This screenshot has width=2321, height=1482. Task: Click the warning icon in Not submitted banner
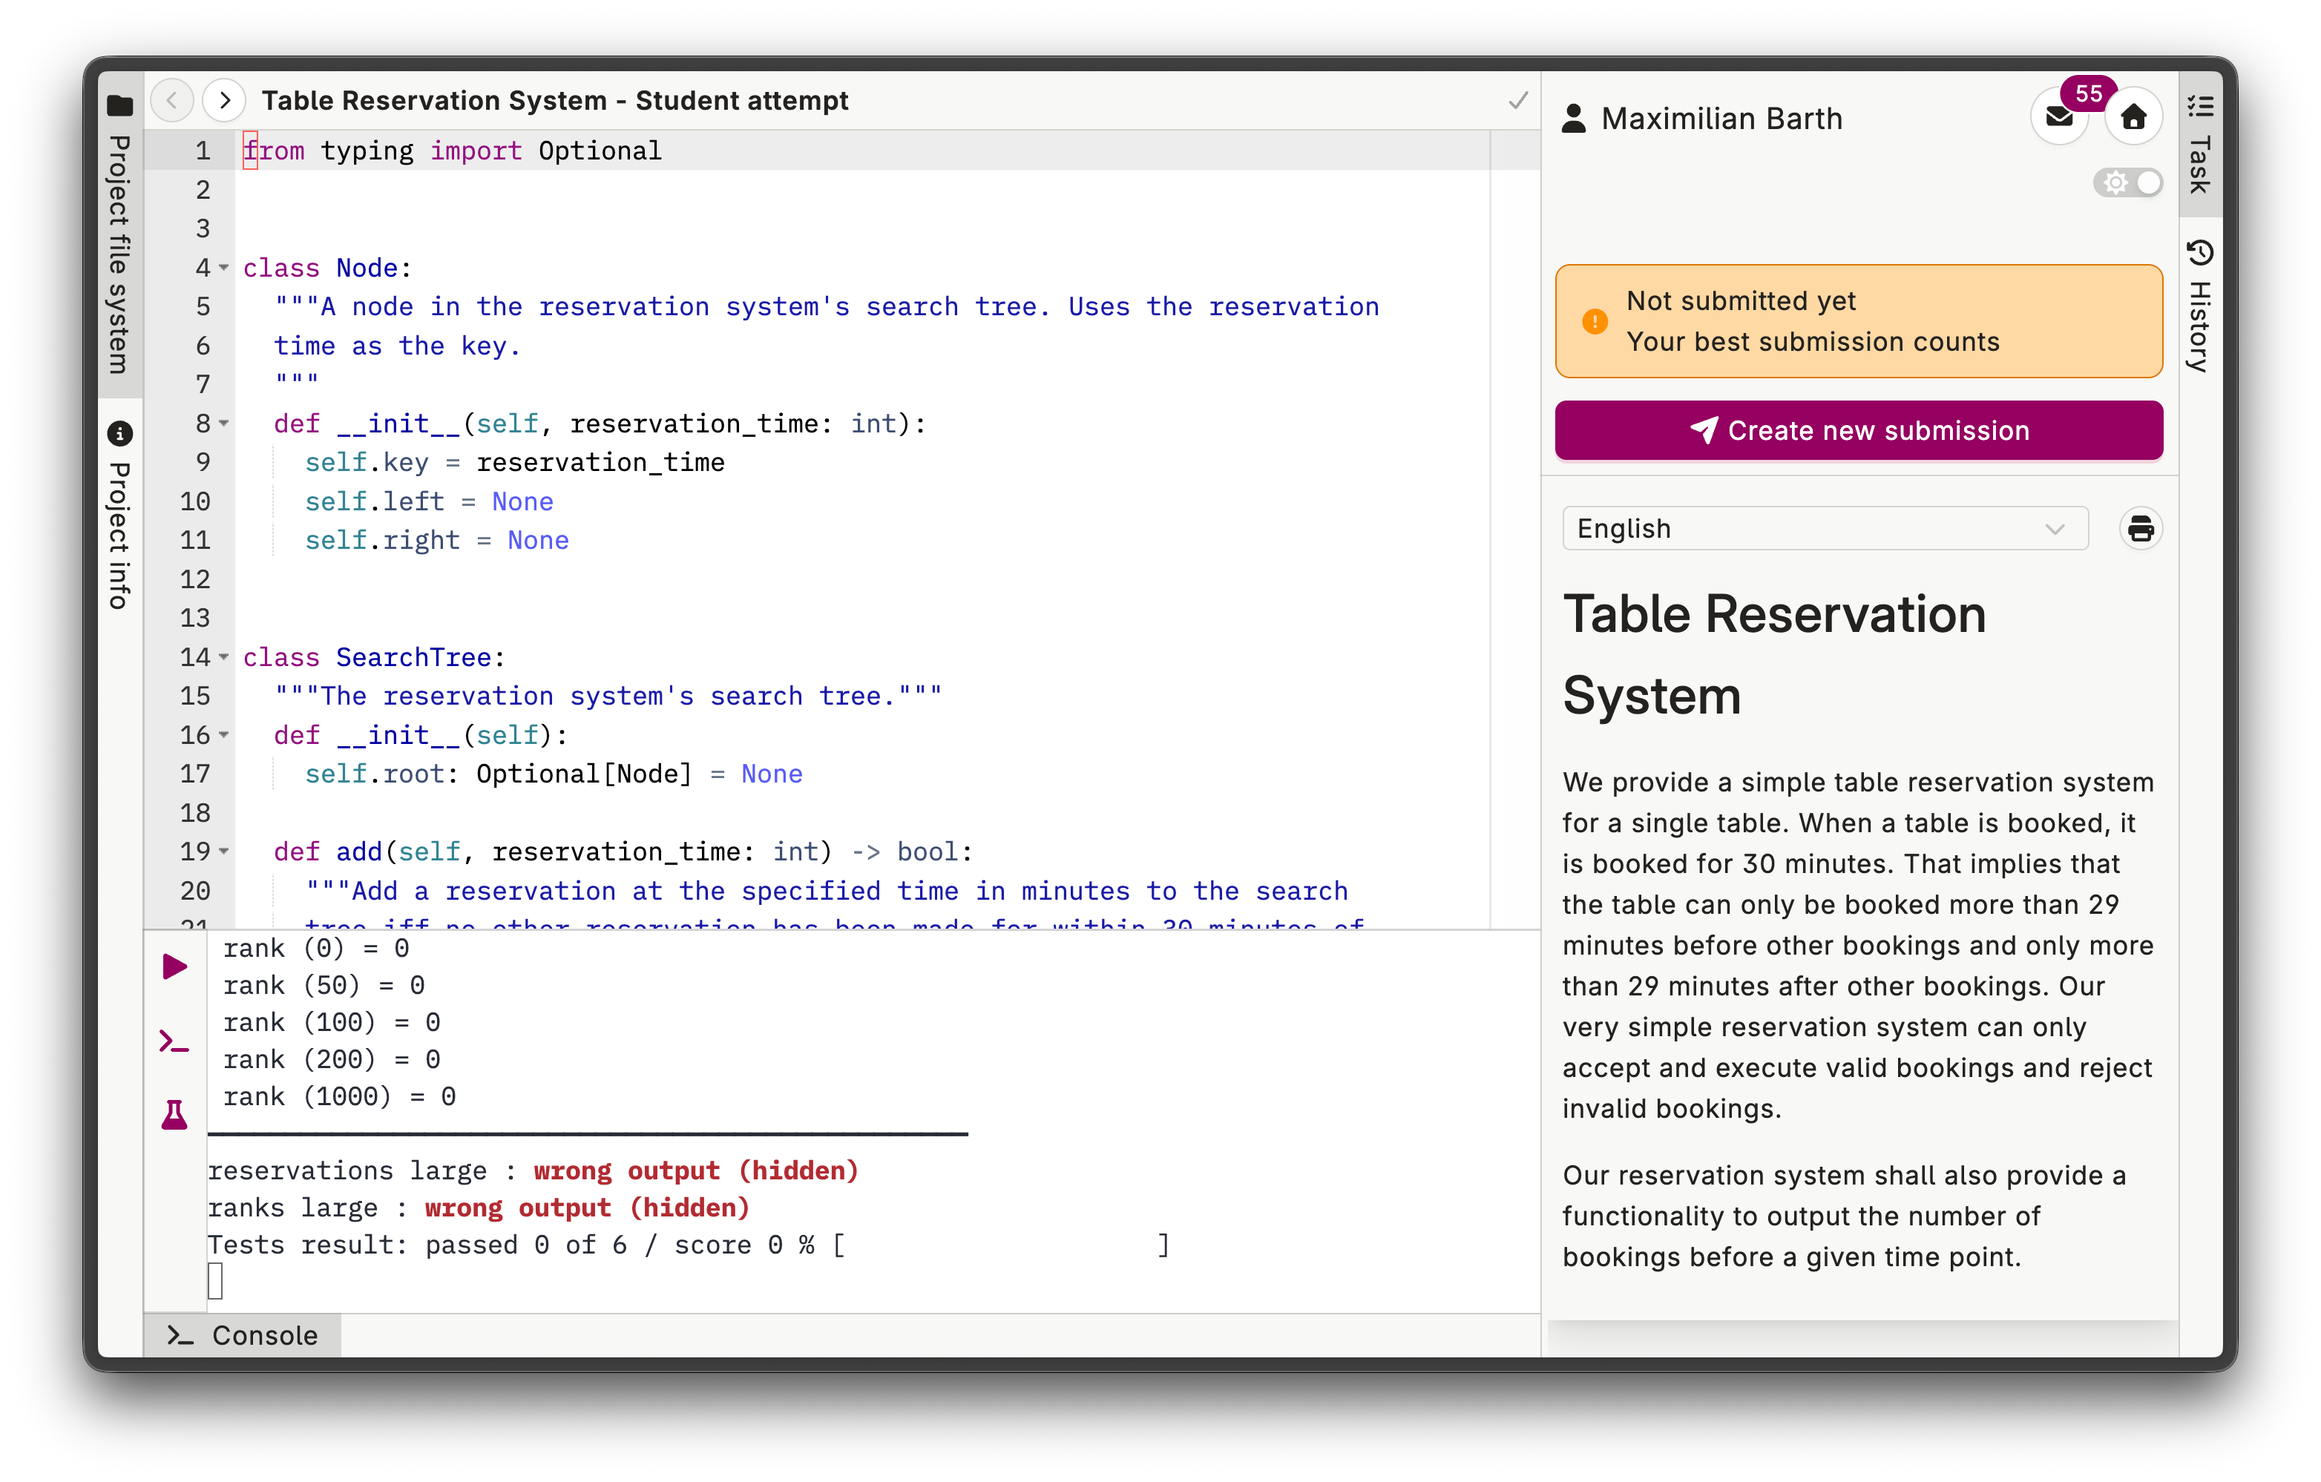coord(1595,322)
